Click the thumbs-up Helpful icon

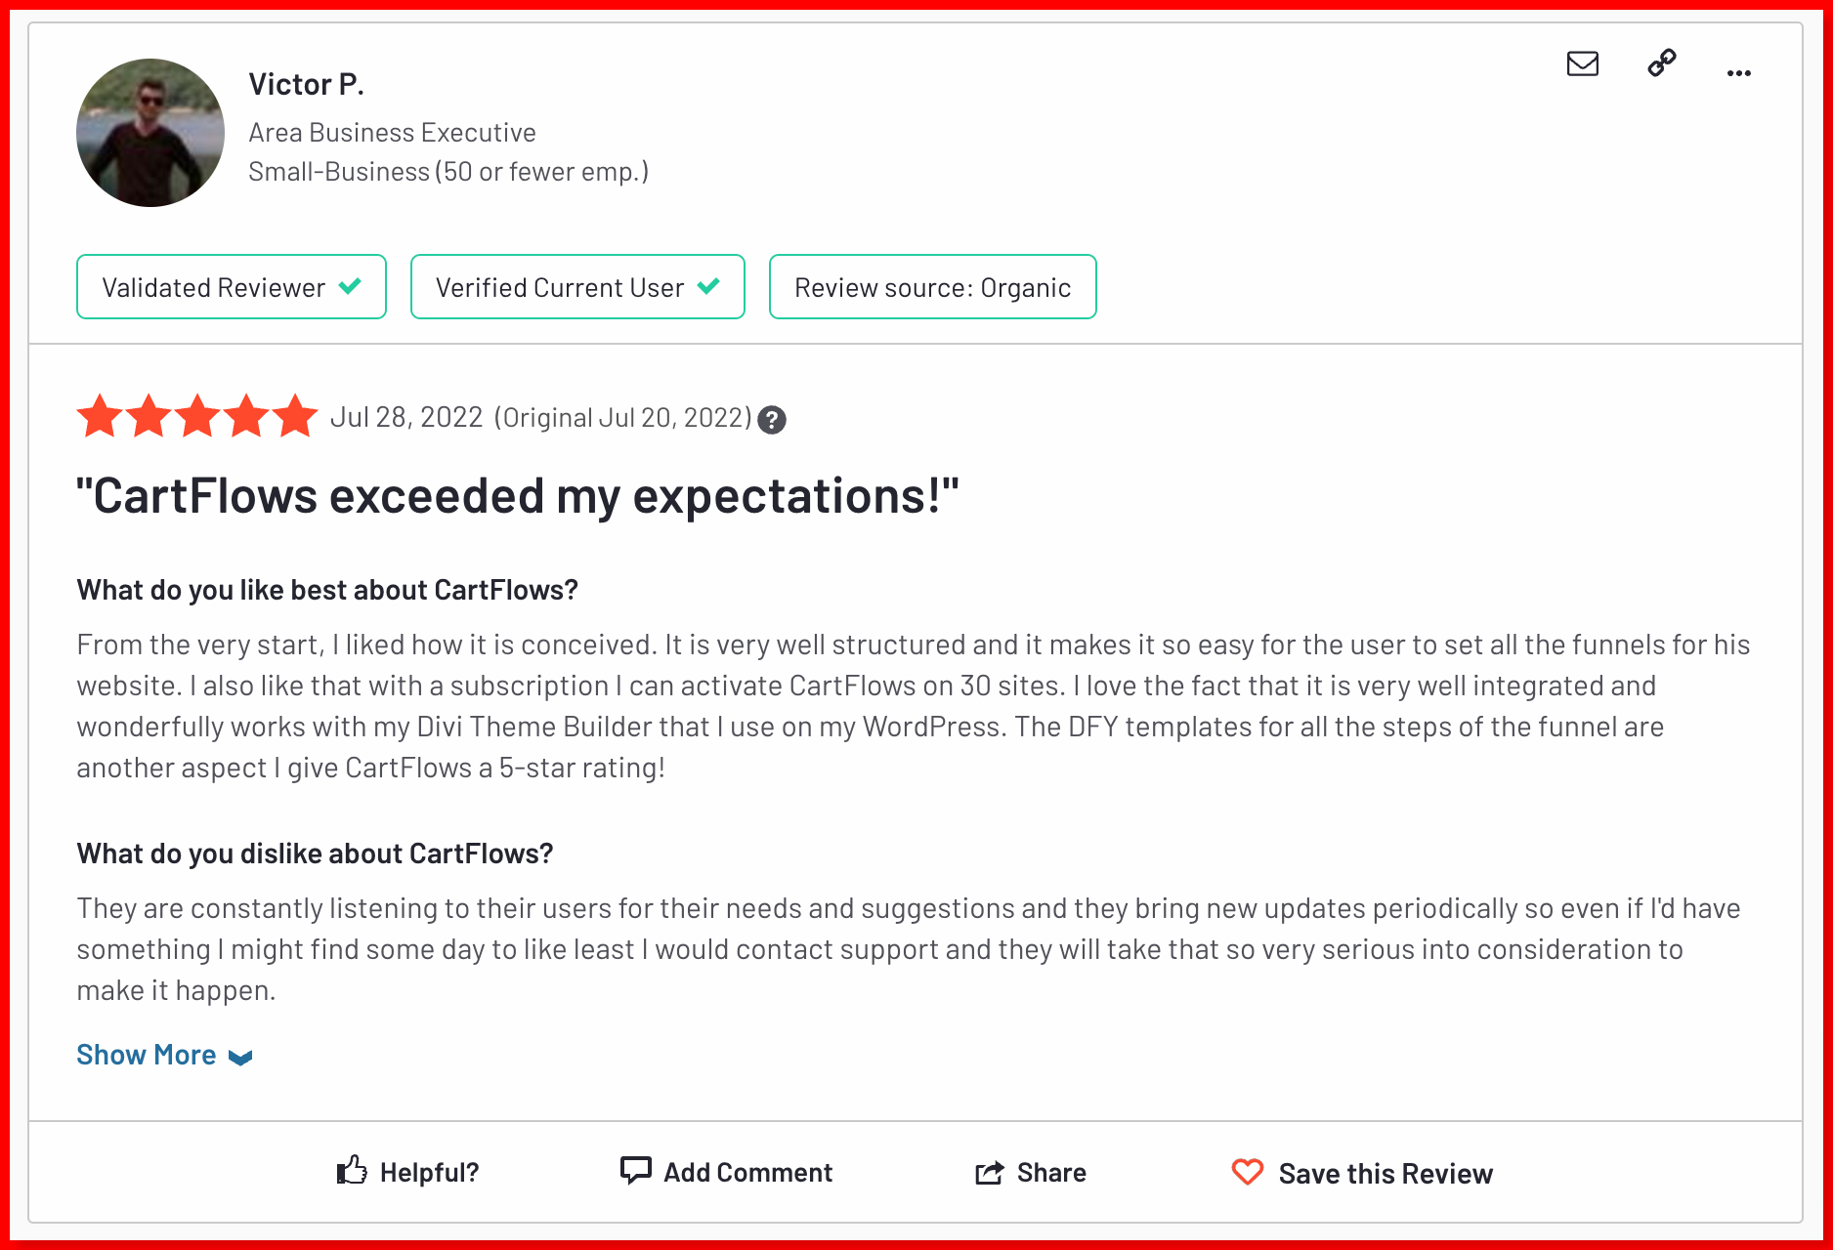pos(352,1170)
